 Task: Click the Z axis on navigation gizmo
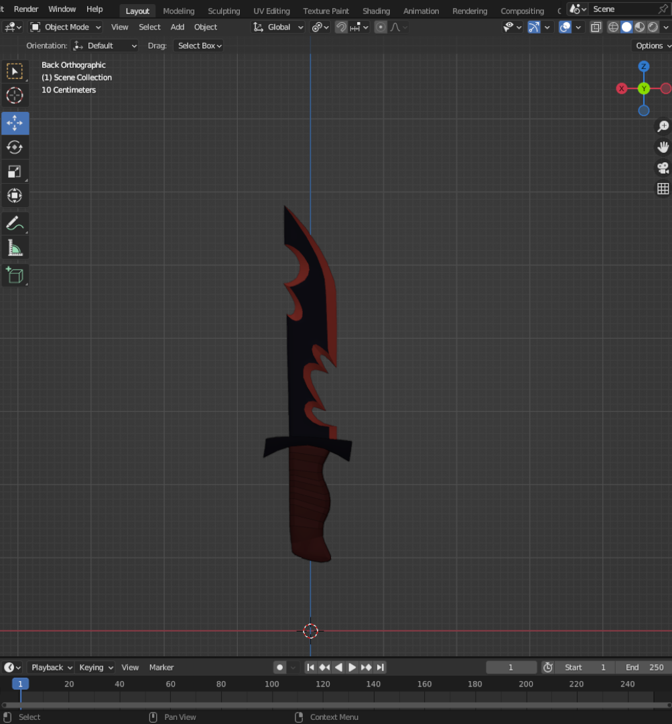point(643,66)
